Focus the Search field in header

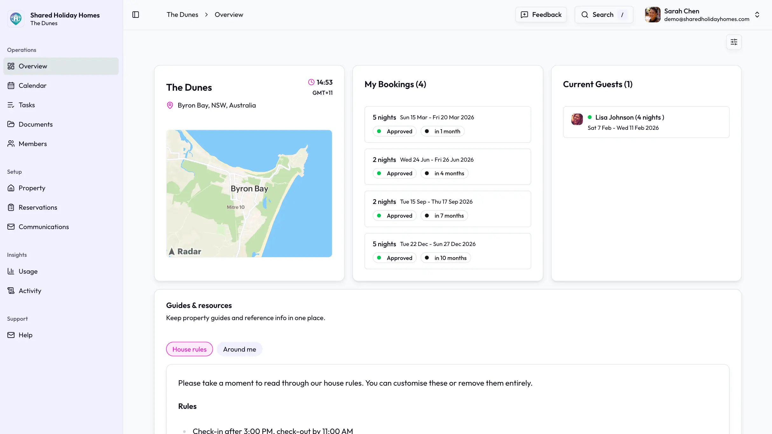point(603,15)
